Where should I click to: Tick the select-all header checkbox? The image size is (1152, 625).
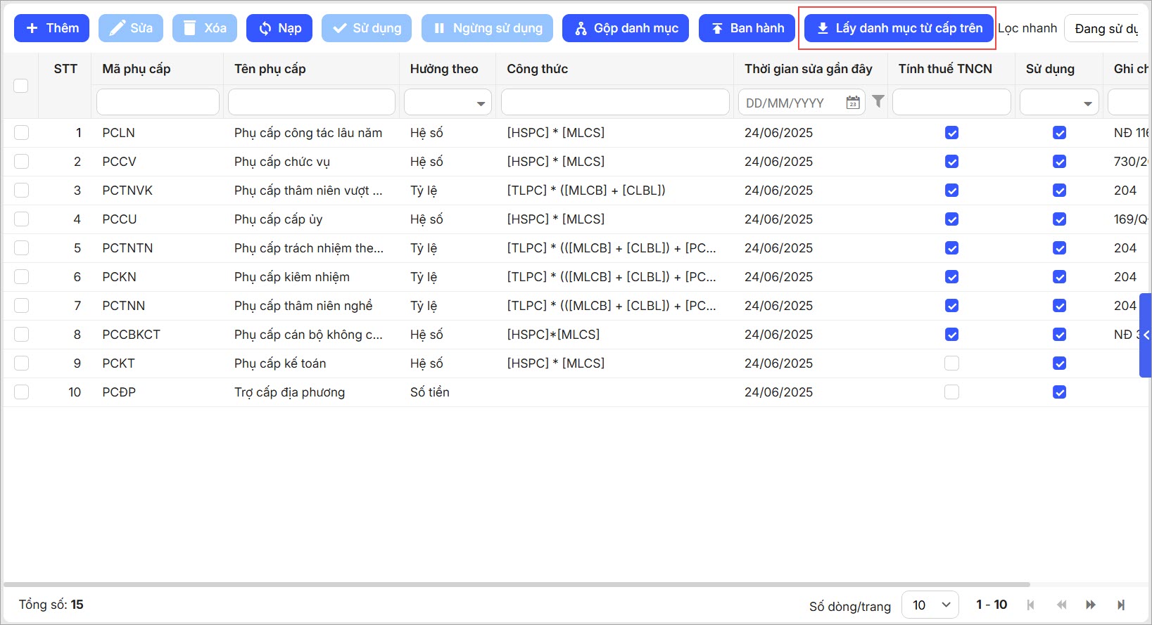pos(21,86)
